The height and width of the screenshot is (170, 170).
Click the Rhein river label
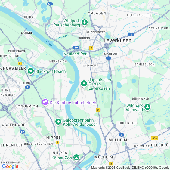point(49,43)
